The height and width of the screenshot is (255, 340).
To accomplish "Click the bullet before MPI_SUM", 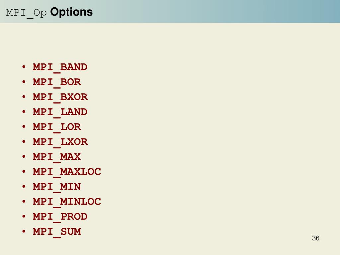I will [x=24, y=231].
